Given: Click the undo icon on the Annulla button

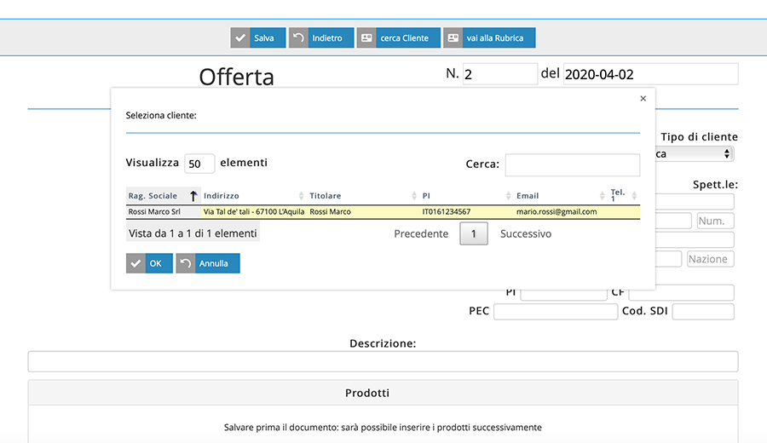Looking at the screenshot, I should [x=186, y=263].
